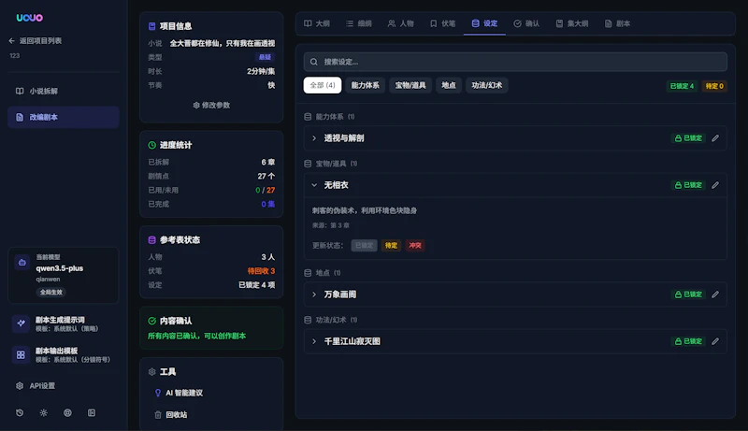Viewport: 748px width, 431px height.
Task: Filter by 宝物/道具
Action: coord(410,85)
